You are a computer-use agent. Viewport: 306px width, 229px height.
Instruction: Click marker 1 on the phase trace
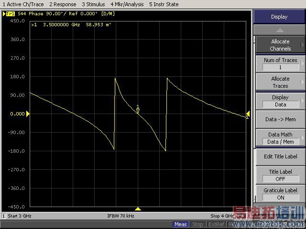pos(138,110)
